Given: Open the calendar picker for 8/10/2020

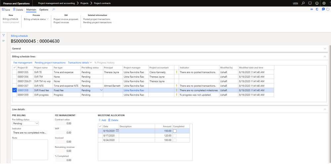Looking at the screenshot, I should [x=117, y=131].
